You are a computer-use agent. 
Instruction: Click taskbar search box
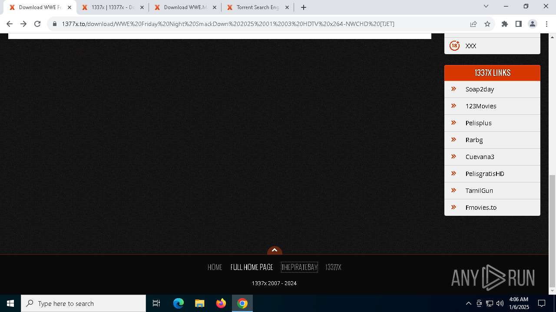pos(83,303)
